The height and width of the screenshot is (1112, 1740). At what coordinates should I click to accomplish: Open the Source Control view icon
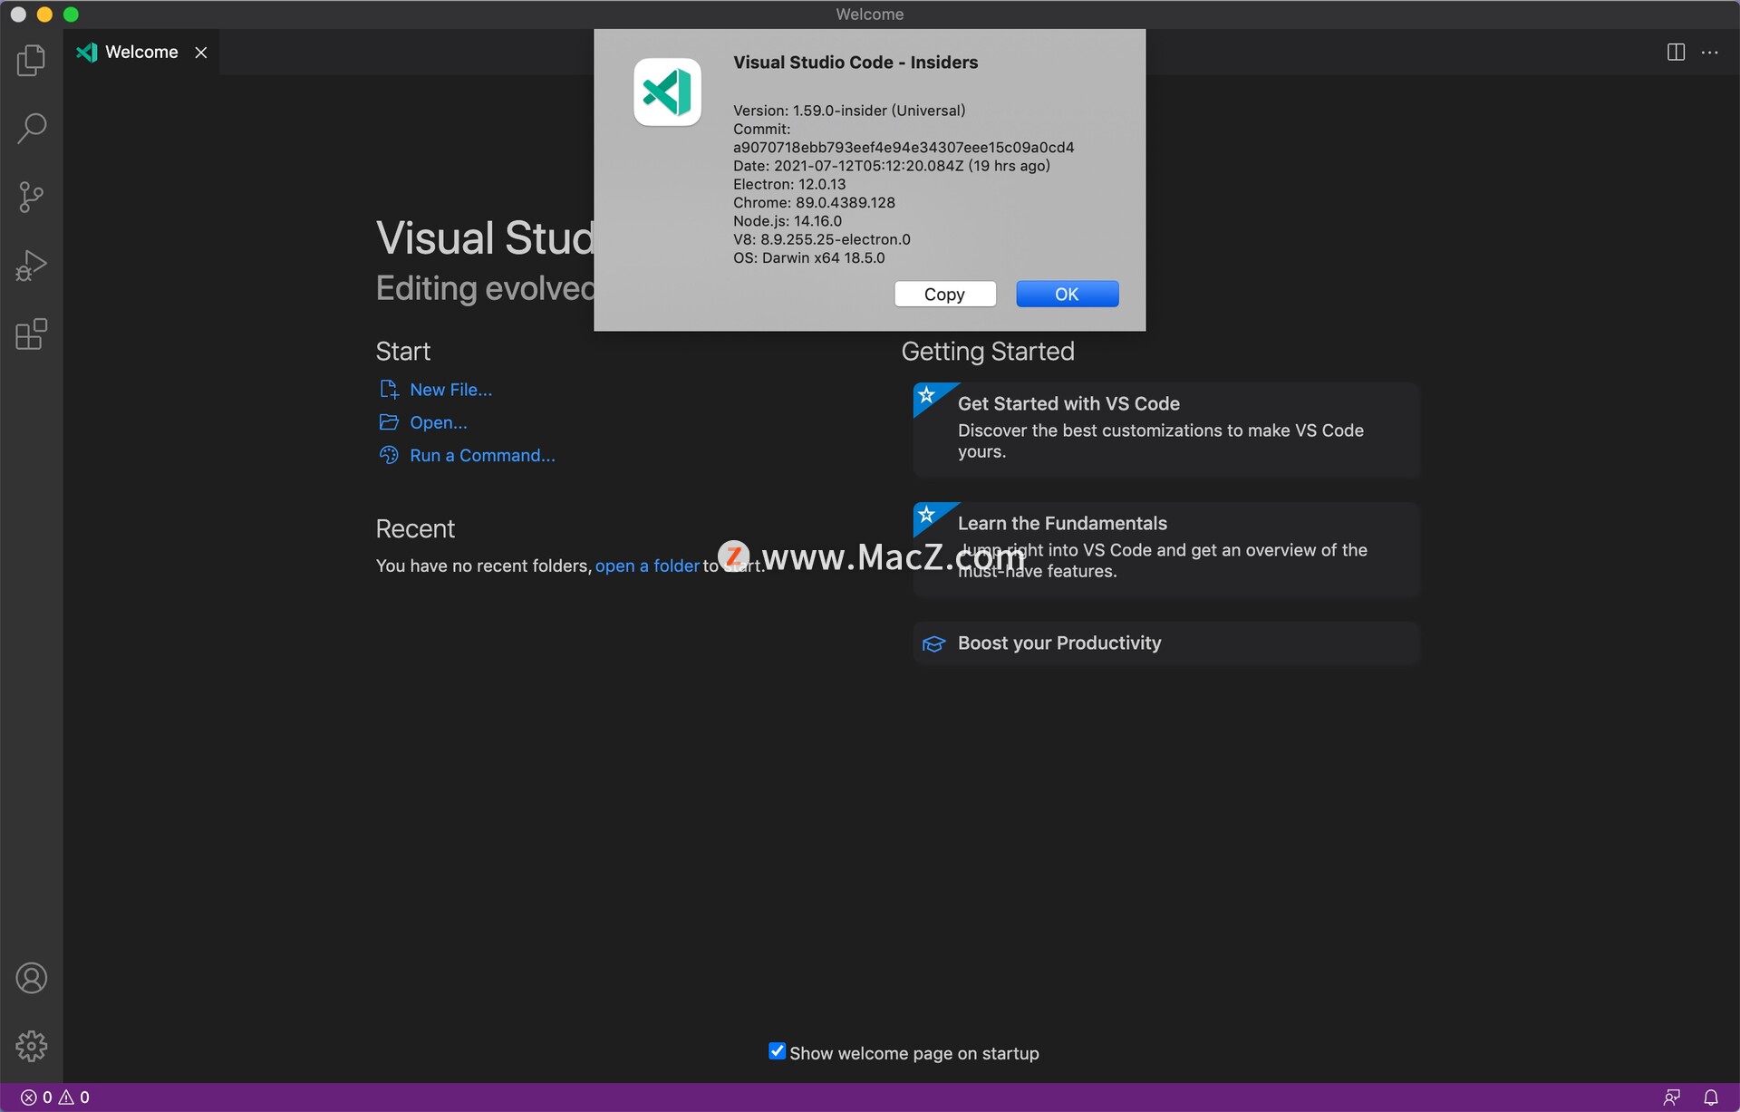[x=31, y=197]
